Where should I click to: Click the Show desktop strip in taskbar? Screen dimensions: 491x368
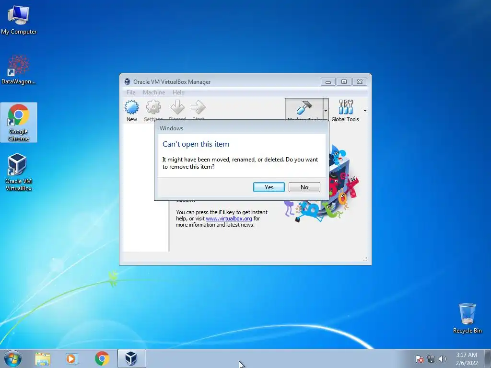coord(488,358)
